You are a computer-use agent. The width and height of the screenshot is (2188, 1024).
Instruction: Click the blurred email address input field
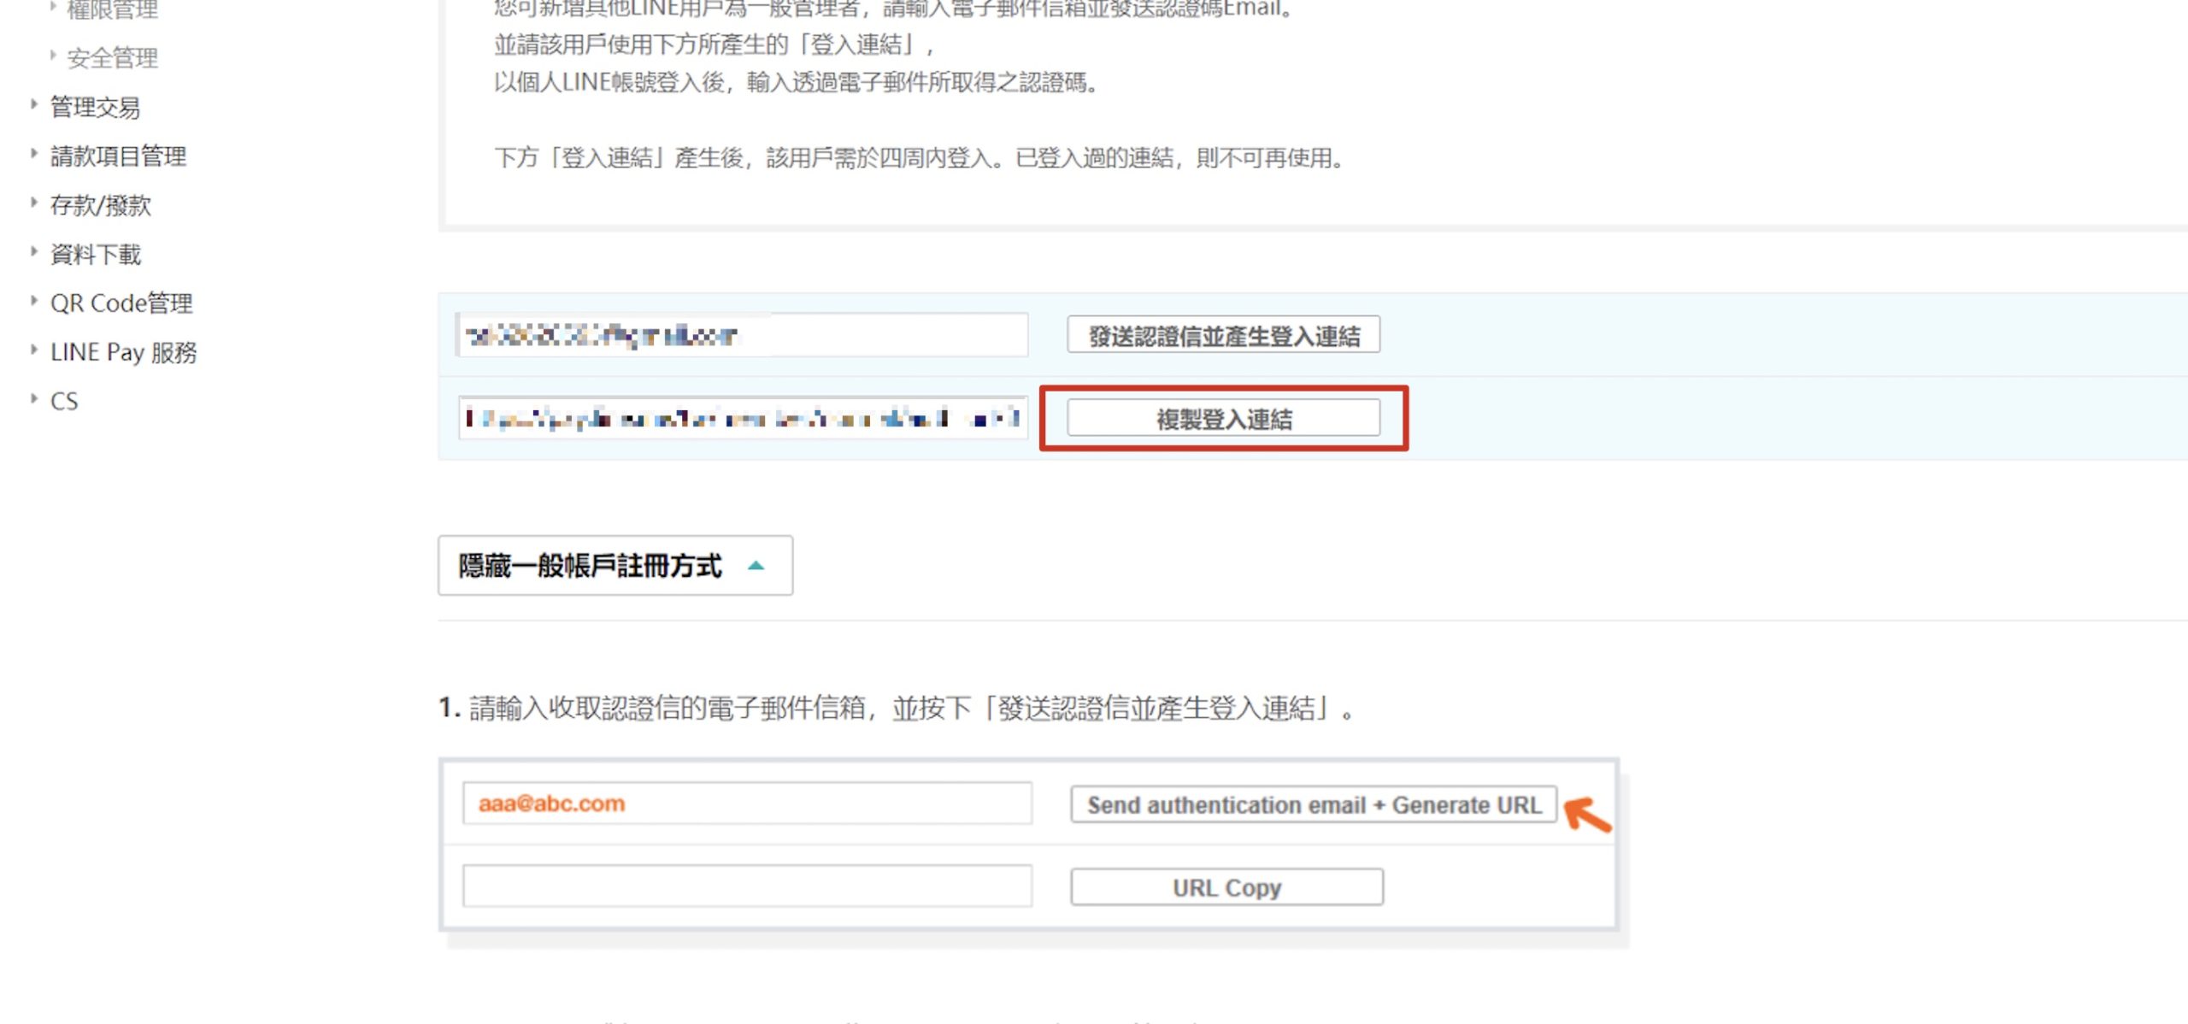(742, 335)
